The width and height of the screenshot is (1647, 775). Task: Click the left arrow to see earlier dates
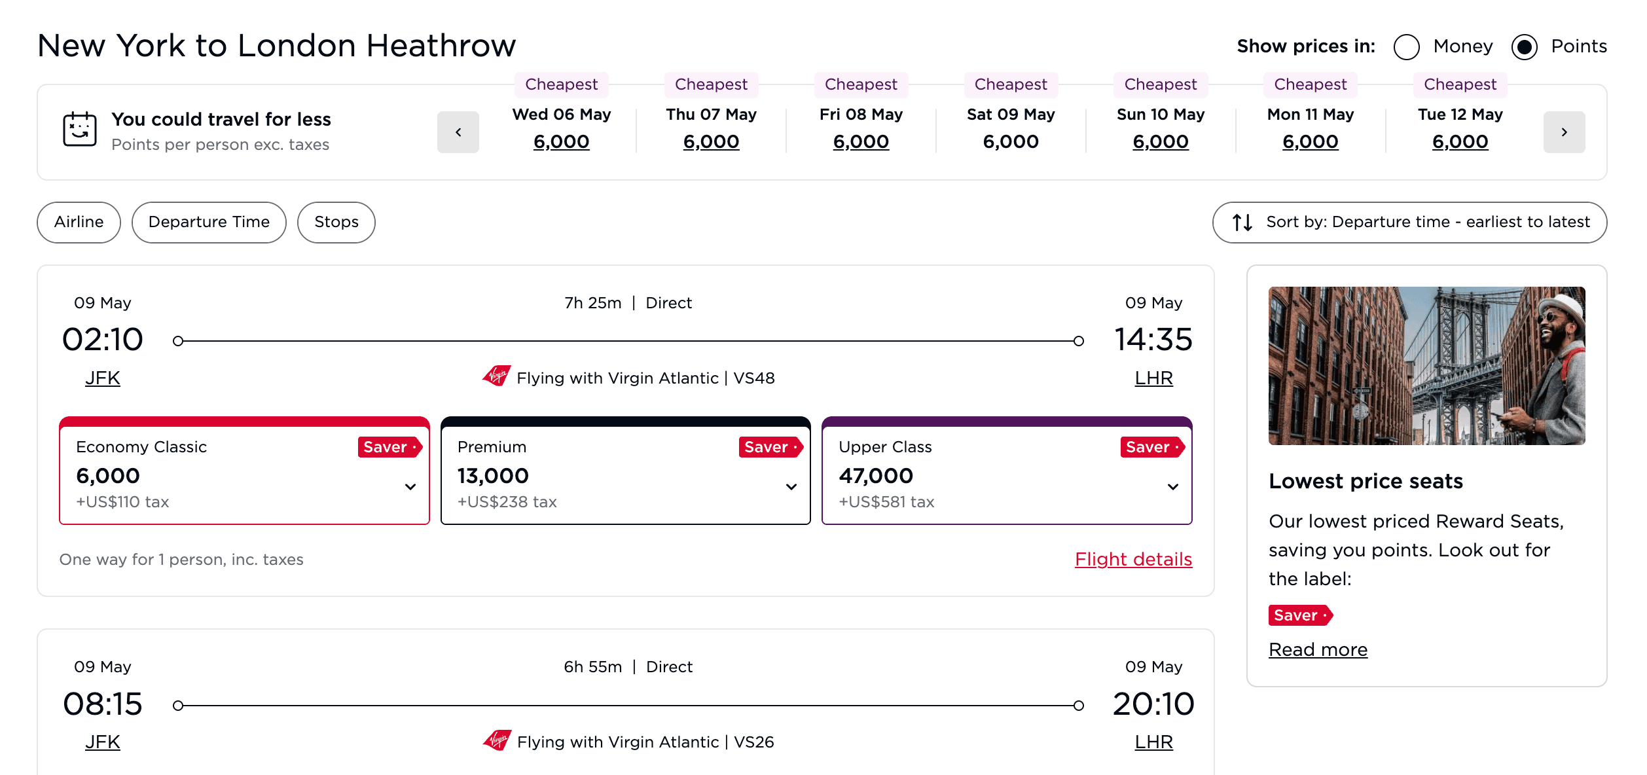(458, 132)
